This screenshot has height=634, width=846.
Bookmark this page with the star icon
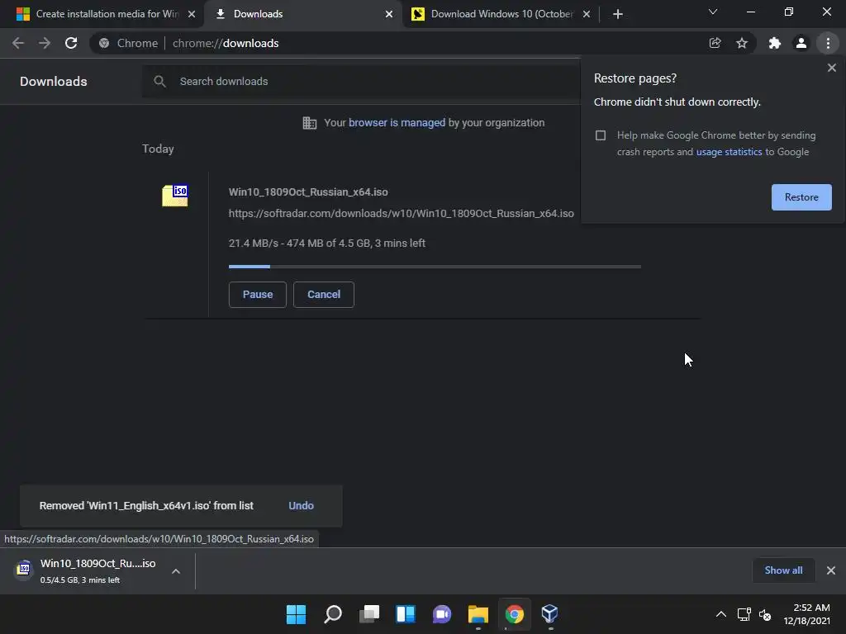pyautogui.click(x=742, y=43)
